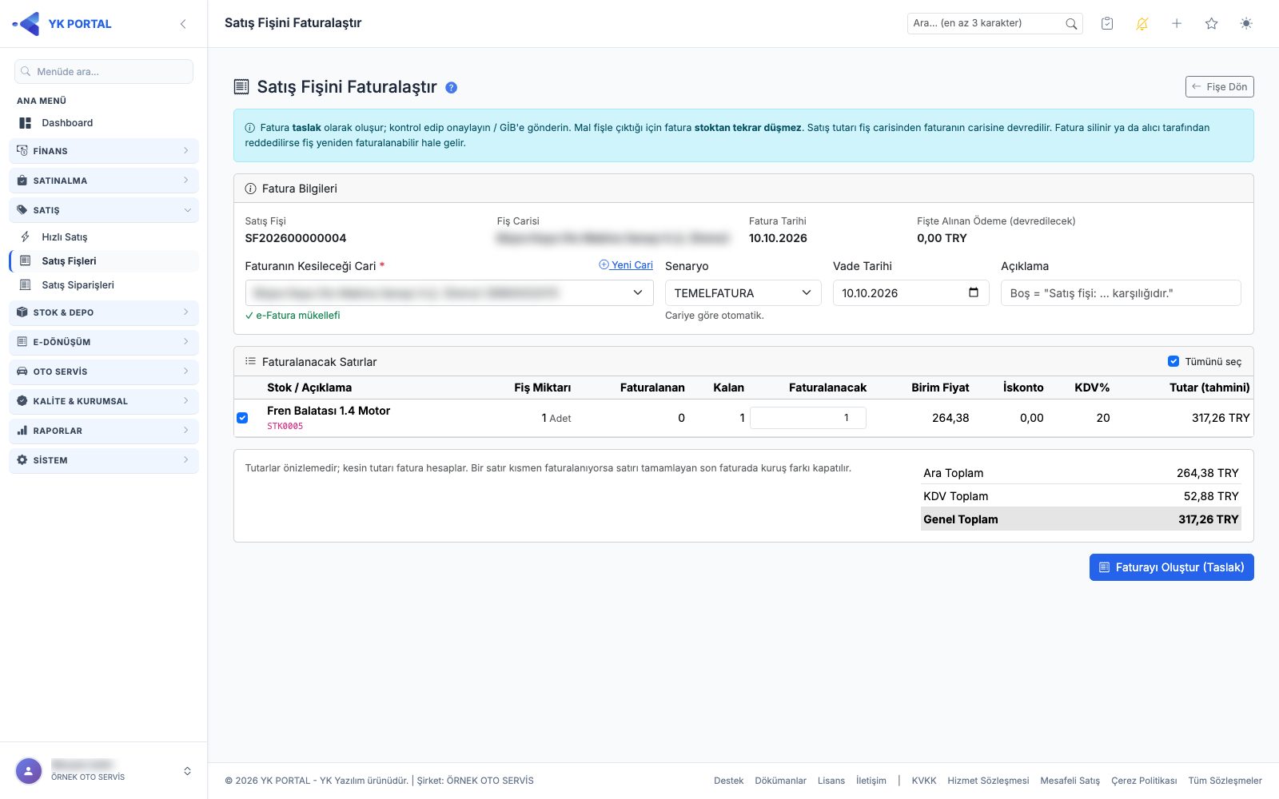Expand the FİNANS menu section
The width and height of the screenshot is (1279, 799).
coord(104,151)
